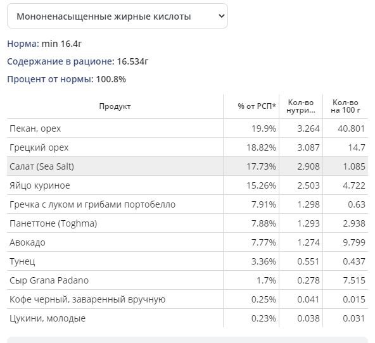
Task: Sort by % от РСП* column header
Action: tap(251, 106)
